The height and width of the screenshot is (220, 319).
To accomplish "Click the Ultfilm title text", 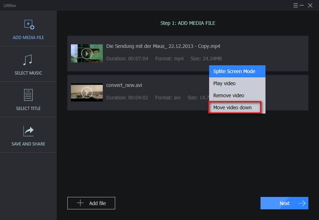I will click(x=10, y=6).
